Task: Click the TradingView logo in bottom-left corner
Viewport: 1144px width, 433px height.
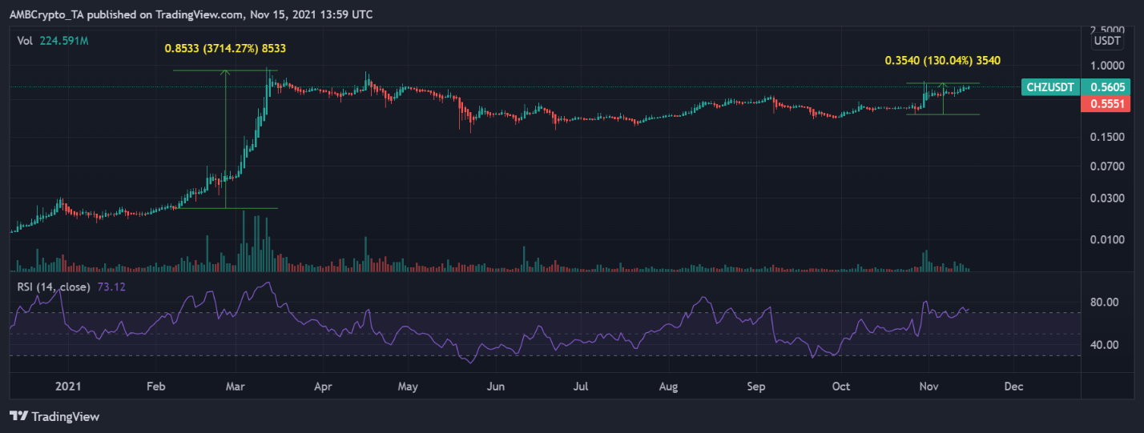Action: pyautogui.click(x=53, y=416)
